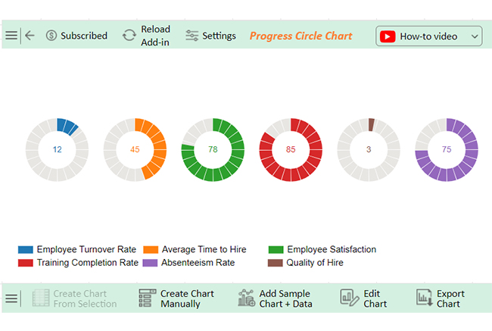
Task: Click the Quality of Hire legend text
Action: 315,263
